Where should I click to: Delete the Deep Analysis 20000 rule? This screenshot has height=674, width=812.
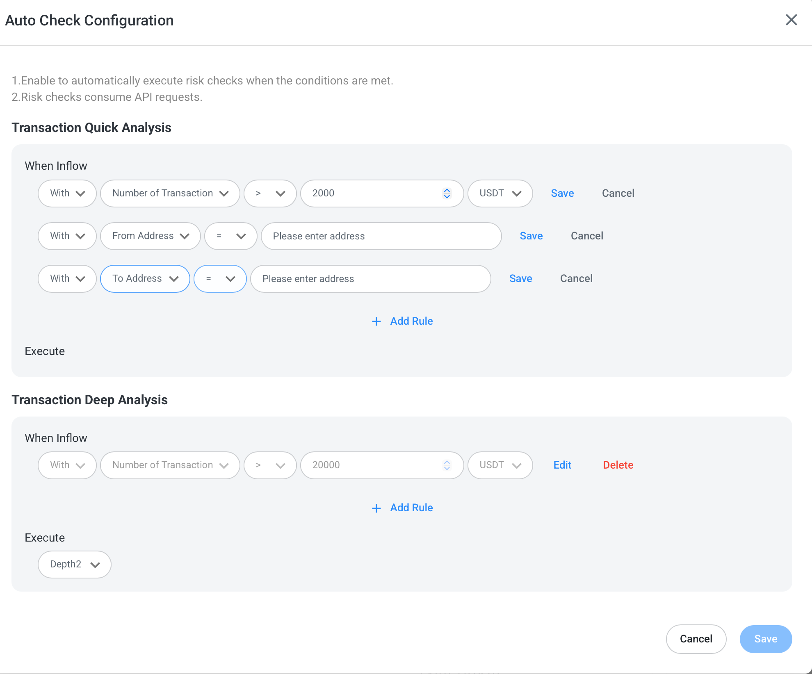[618, 465]
